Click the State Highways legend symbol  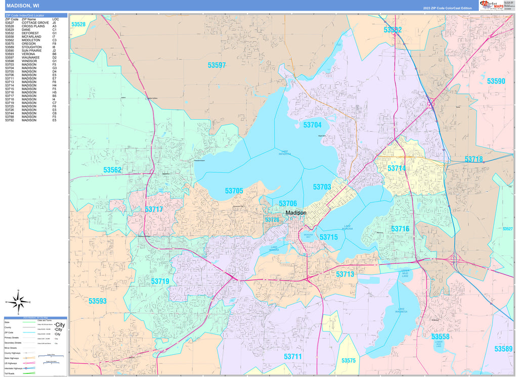[29, 357]
